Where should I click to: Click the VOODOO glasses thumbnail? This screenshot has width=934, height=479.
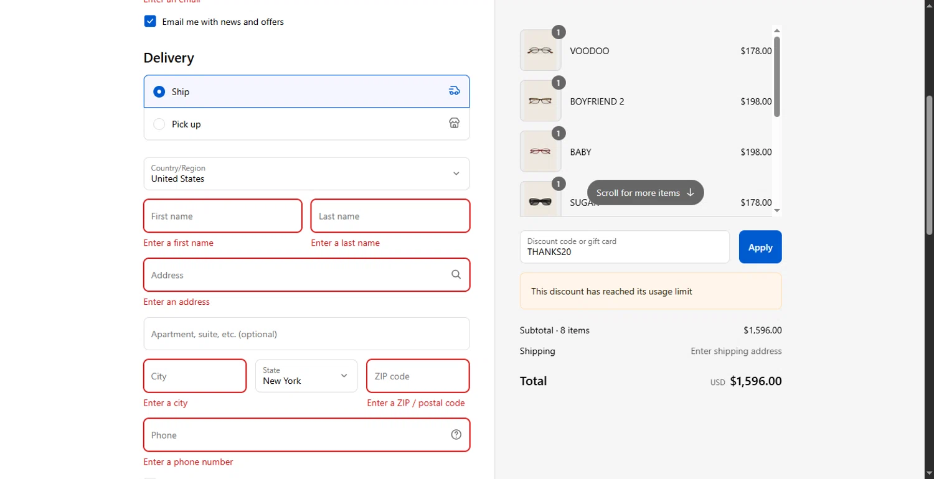[x=540, y=50]
